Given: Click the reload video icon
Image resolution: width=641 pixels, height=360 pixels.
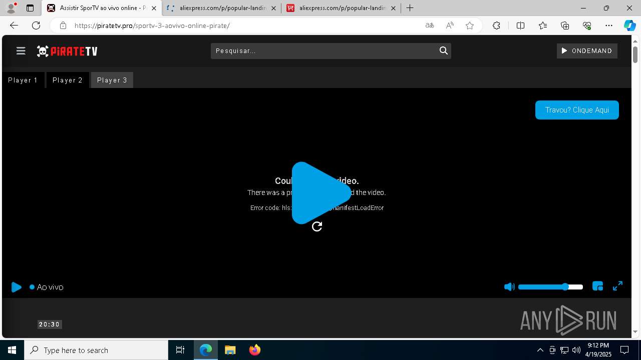Looking at the screenshot, I should pyautogui.click(x=317, y=226).
